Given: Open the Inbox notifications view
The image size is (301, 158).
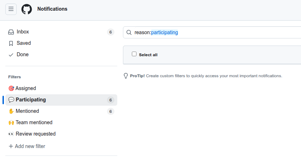Looking at the screenshot, I should click(61, 32).
